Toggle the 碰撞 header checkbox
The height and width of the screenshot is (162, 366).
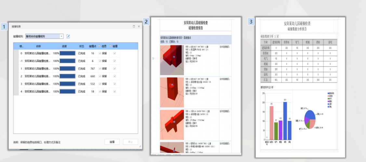pyautogui.click(x=111, y=46)
